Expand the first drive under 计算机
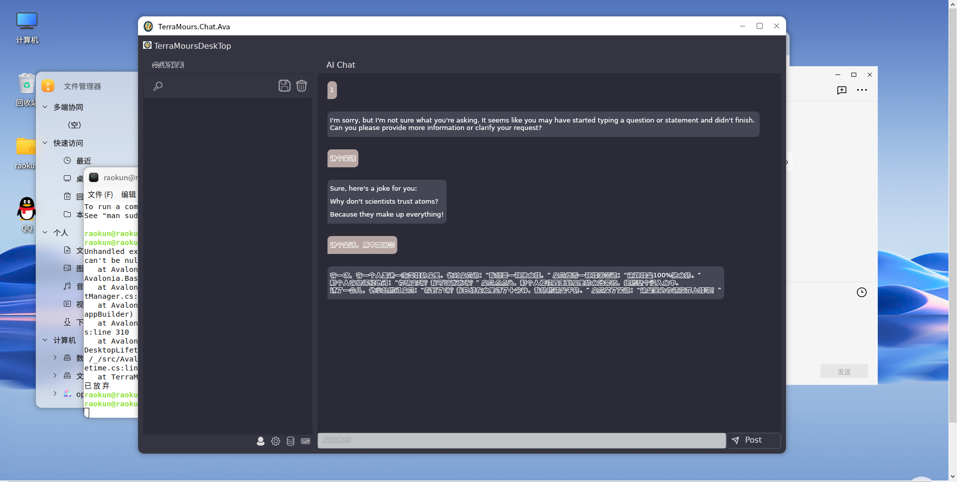The width and height of the screenshot is (957, 482). pyautogui.click(x=55, y=358)
